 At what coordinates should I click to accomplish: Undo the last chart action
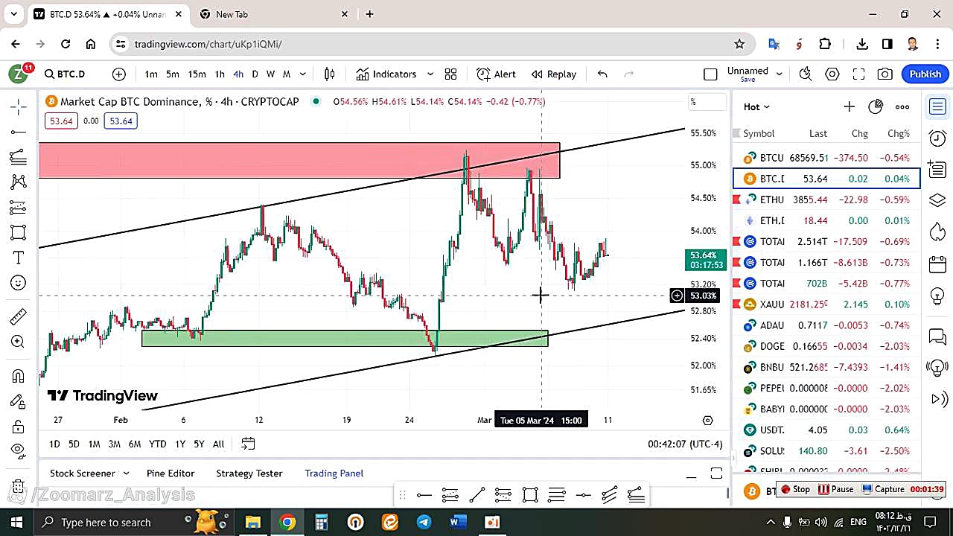pos(602,74)
